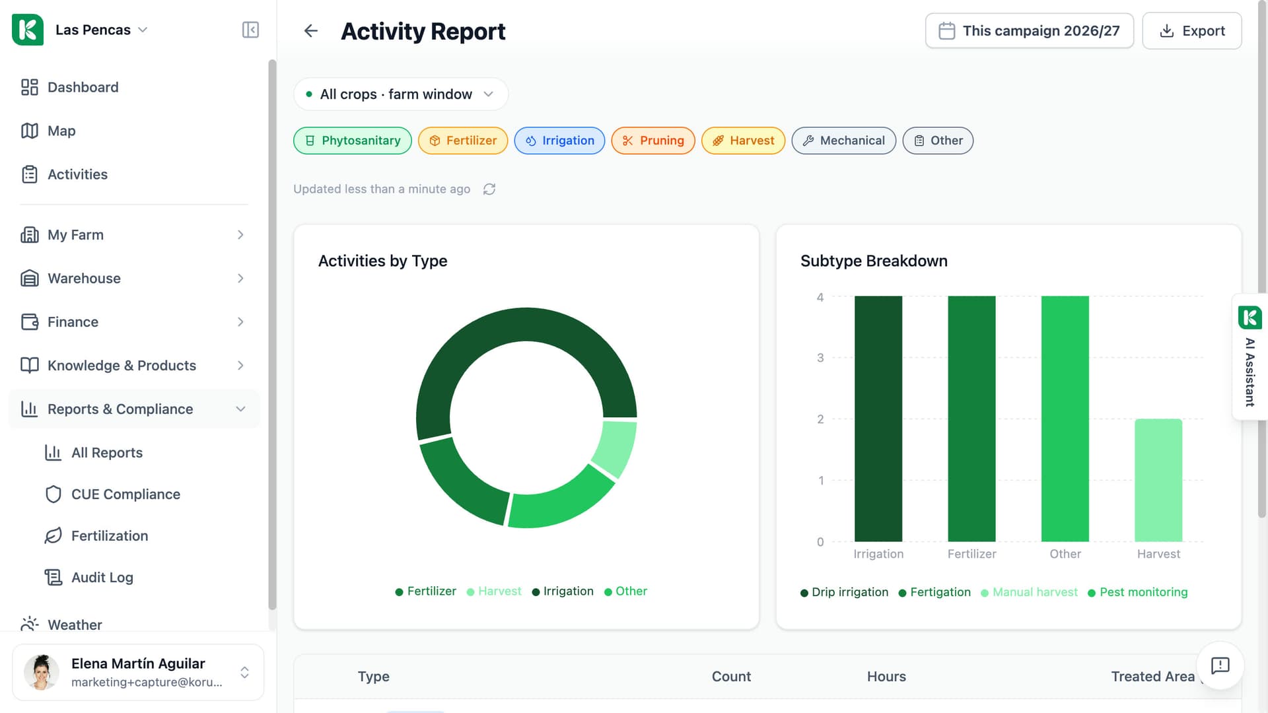Toggle the Harvest filter chip
Viewport: 1268px width, 713px height.
743,141
